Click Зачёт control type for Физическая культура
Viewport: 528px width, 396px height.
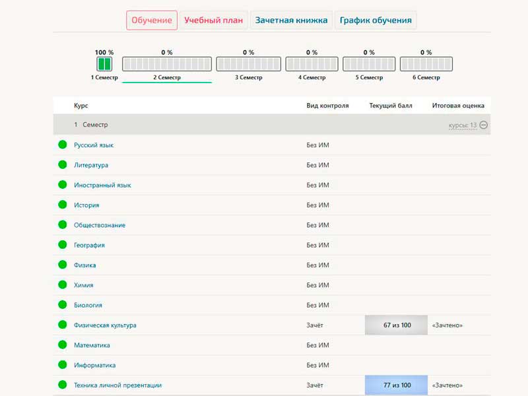coord(315,325)
